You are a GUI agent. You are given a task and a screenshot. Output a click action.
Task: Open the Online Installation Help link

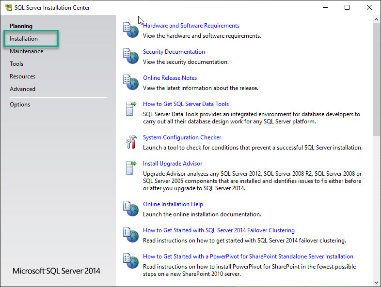(173, 204)
